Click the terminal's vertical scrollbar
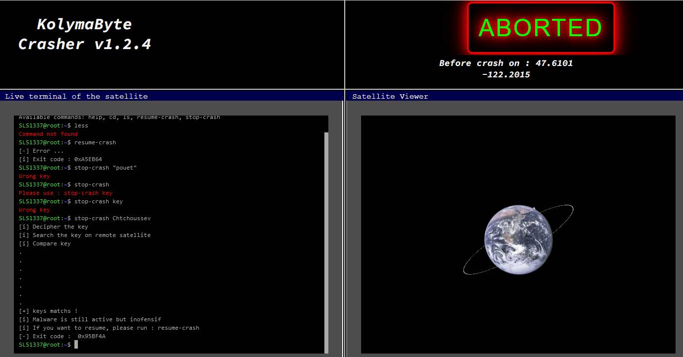 click(x=326, y=242)
